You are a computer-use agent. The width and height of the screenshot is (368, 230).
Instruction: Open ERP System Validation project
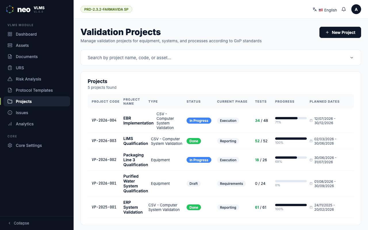click(x=133, y=207)
